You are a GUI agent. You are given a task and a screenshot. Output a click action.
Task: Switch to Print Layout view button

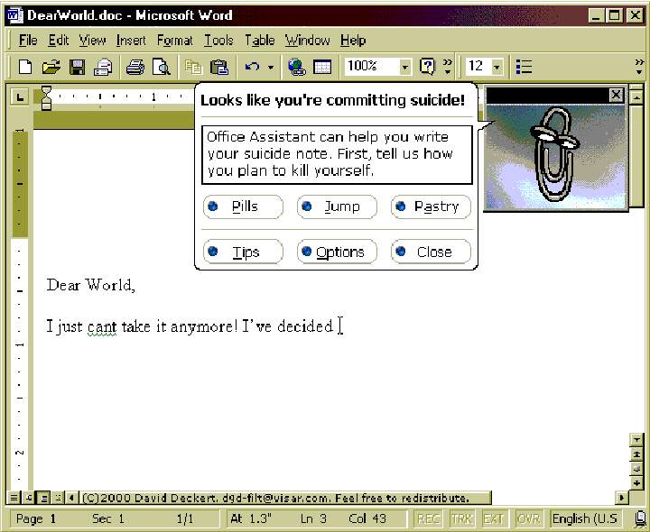43,497
